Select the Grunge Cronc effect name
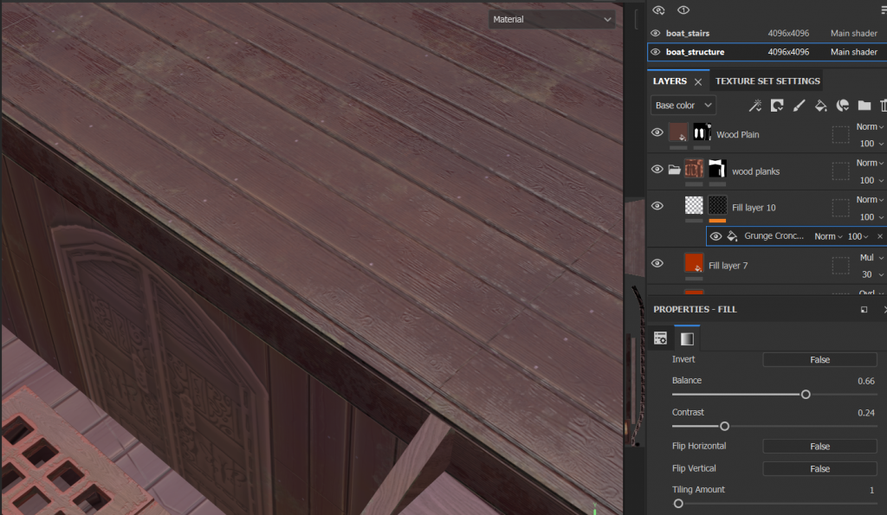Viewport: 887px width, 515px height. tap(774, 235)
